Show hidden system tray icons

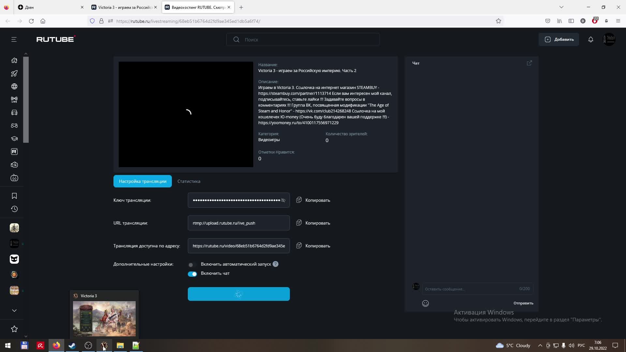coord(540,345)
